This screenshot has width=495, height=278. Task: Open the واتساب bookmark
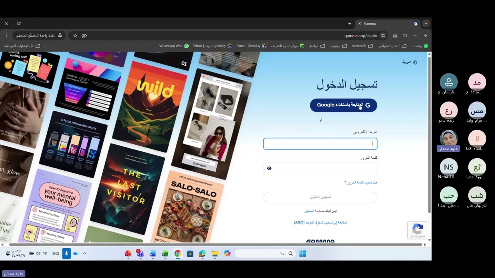point(420,46)
